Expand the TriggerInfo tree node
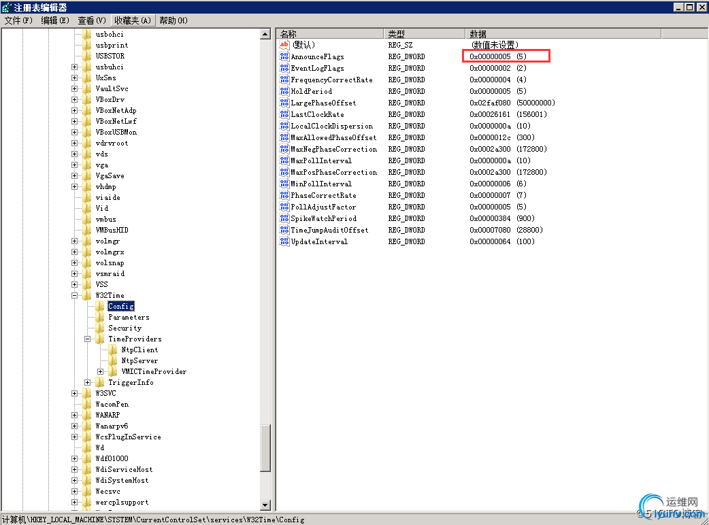 point(87,382)
